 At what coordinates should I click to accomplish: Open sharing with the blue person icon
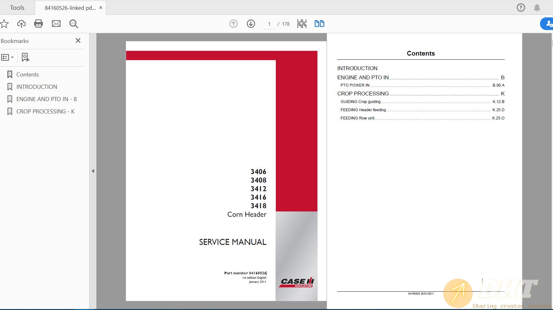(x=548, y=24)
